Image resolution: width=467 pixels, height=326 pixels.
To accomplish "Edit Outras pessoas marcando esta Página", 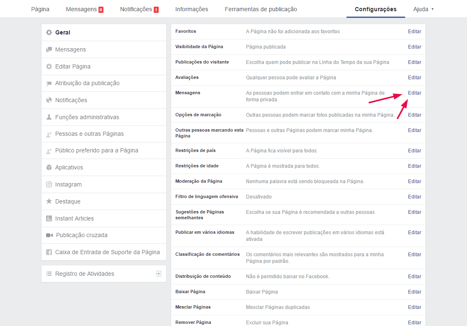I will click(x=415, y=130).
